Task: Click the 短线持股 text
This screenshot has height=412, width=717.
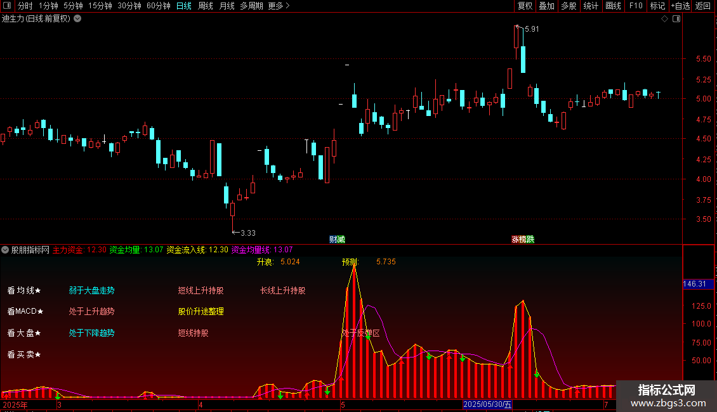Action: 193,333
